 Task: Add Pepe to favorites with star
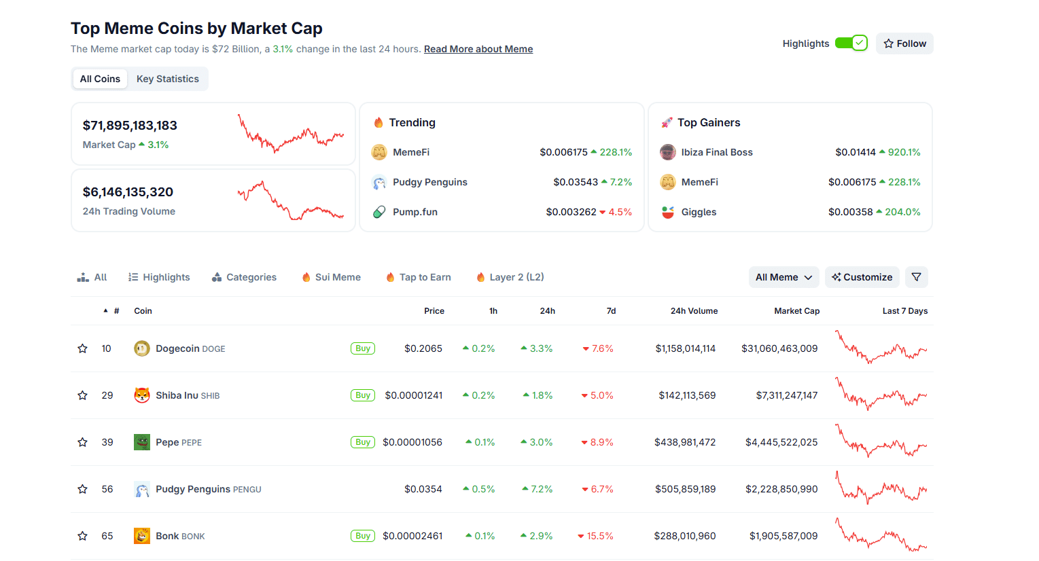[83, 442]
